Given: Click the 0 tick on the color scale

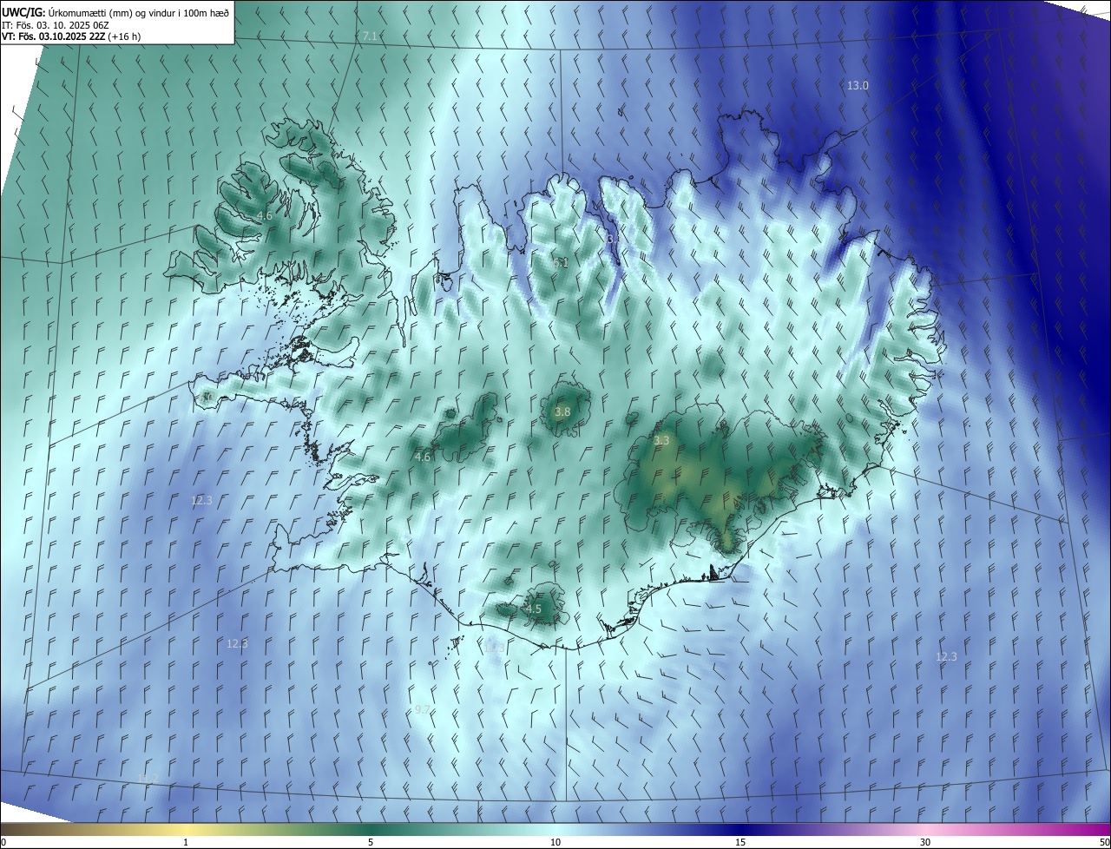Looking at the screenshot, I should coord(3,842).
